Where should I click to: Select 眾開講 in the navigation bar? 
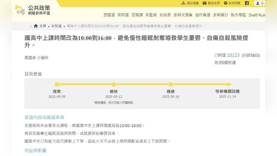(137, 15)
